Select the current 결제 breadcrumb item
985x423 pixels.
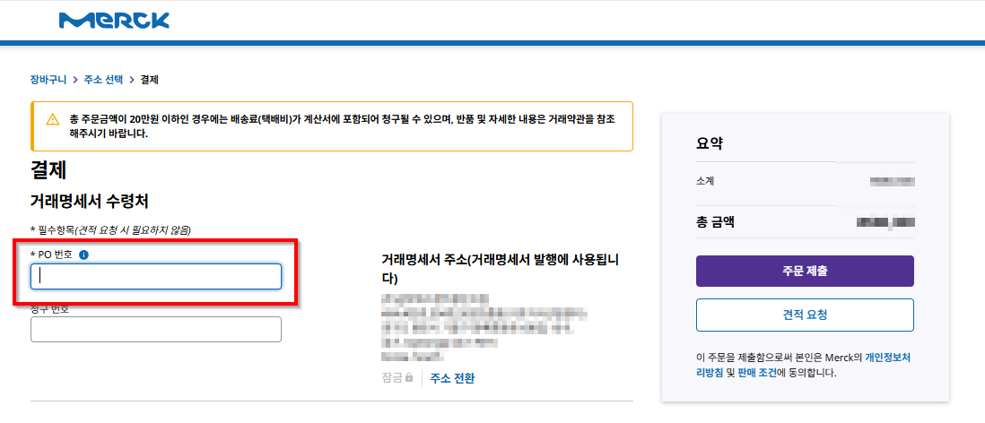150,80
